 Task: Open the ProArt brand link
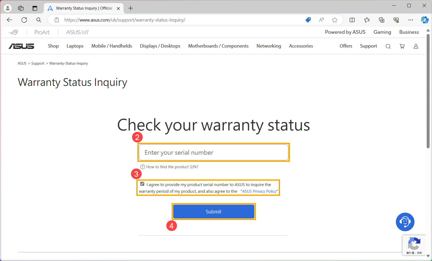point(42,32)
